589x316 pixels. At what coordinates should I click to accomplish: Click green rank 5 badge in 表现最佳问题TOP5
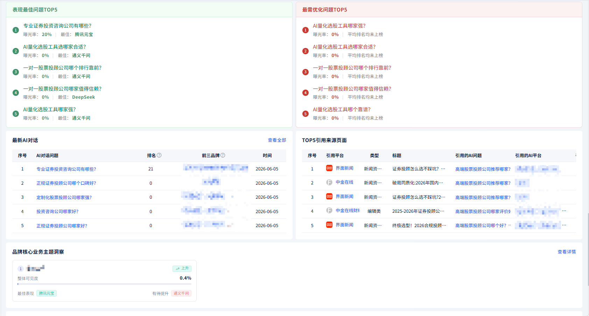tap(16, 114)
